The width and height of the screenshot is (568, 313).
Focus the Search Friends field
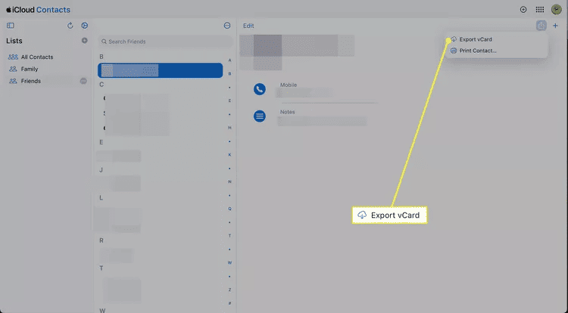click(x=165, y=42)
